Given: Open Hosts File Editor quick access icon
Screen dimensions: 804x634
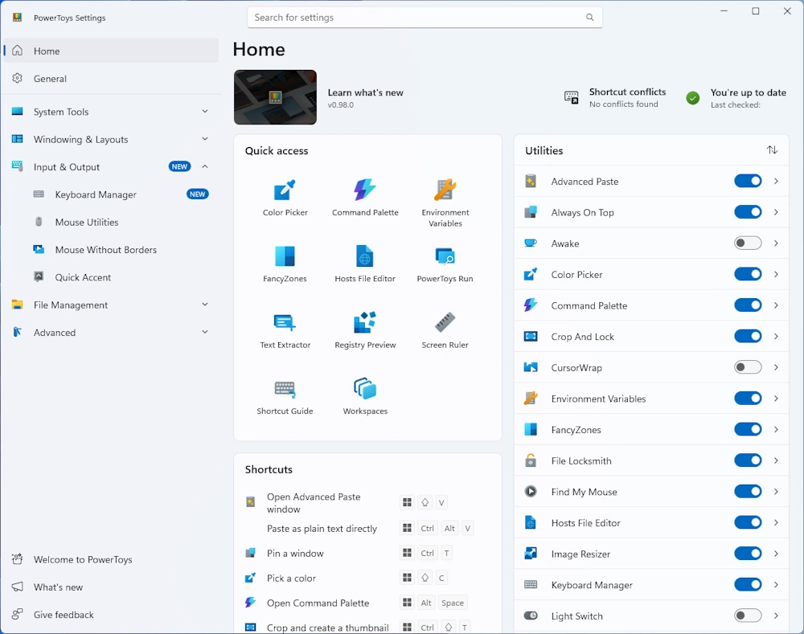Looking at the screenshot, I should tap(365, 264).
